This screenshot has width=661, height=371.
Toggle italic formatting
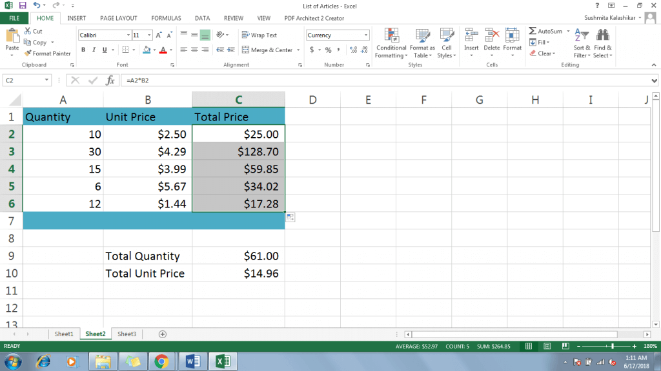(94, 50)
